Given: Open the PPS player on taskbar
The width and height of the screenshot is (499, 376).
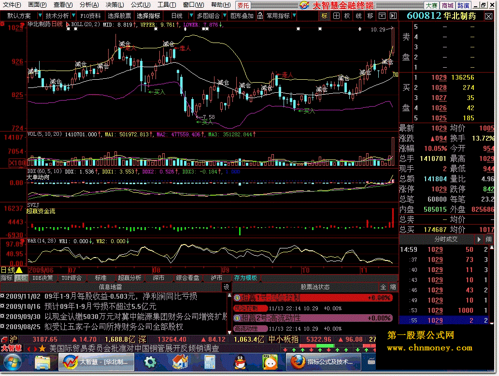Looking at the screenshot, I should 270,362.
